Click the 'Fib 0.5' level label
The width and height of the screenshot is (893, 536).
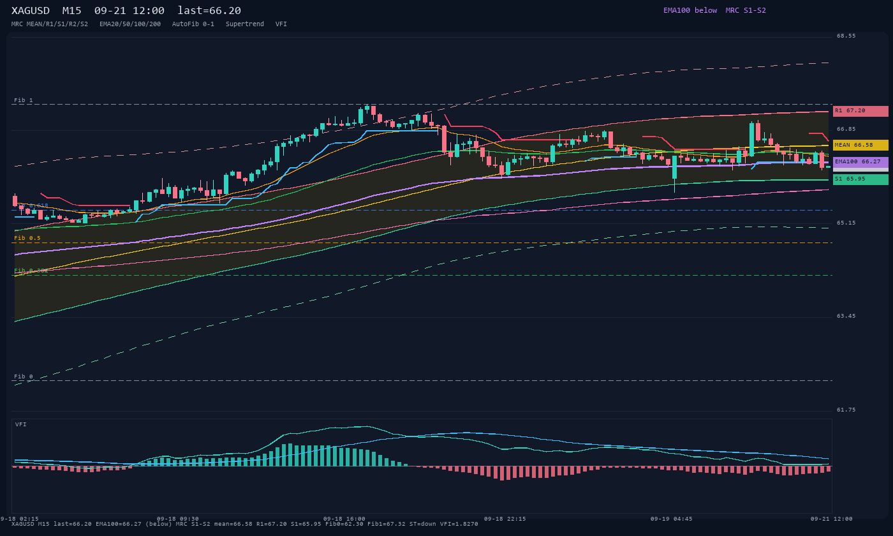pyautogui.click(x=27, y=238)
